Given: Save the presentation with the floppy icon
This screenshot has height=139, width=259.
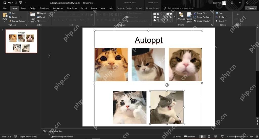Looking at the screenshot, I should (x=5, y=3).
